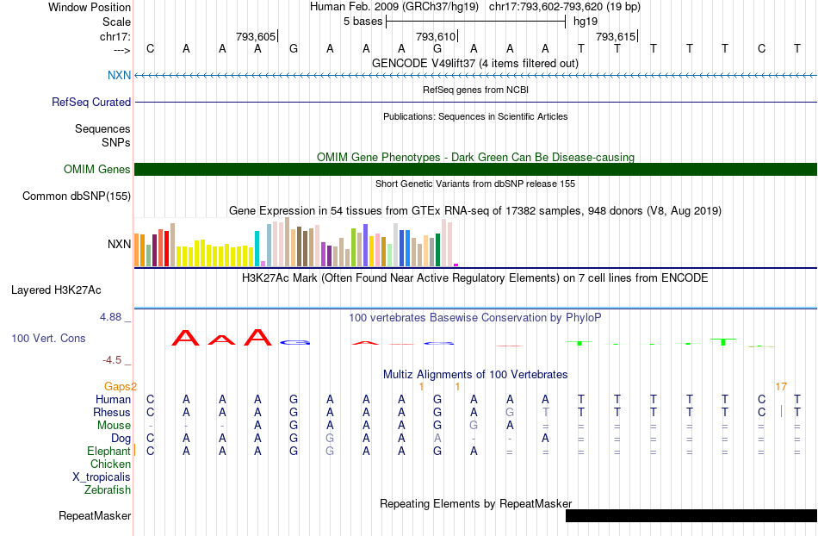Click the Zebrafish alignment row label
Viewport: 818px width, 536px height.
coord(108,490)
